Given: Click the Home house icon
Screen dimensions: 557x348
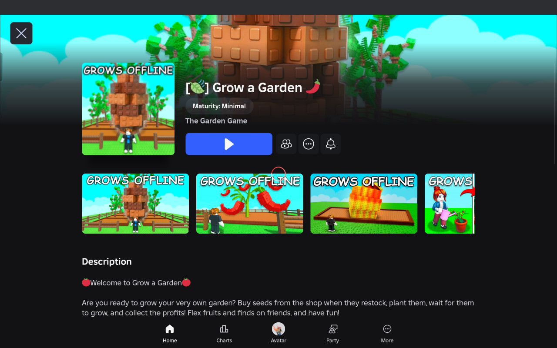Looking at the screenshot, I should coord(170,329).
